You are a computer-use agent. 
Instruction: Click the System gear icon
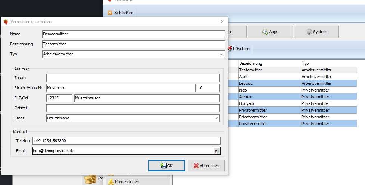pyautogui.click(x=309, y=32)
